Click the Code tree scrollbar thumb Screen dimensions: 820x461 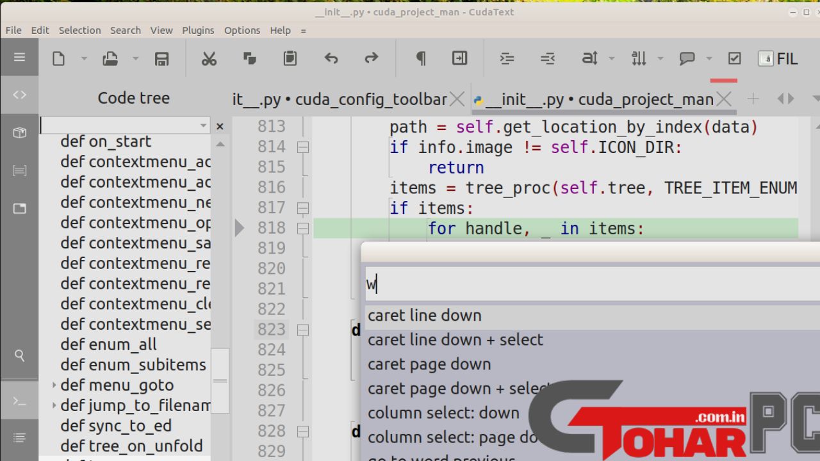[220, 380]
